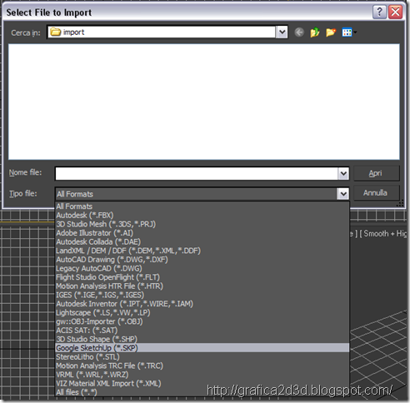410x403 pixels.
Task: Click the back navigation arrow icon
Action: (299, 32)
